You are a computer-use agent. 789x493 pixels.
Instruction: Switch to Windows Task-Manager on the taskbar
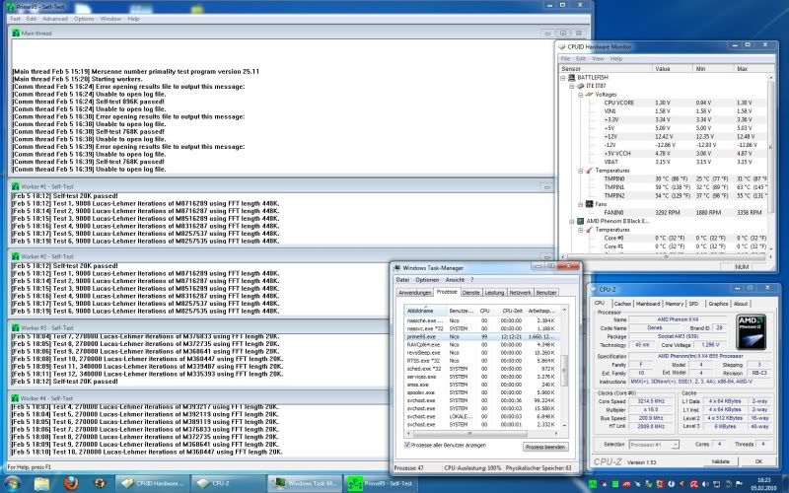(305, 483)
